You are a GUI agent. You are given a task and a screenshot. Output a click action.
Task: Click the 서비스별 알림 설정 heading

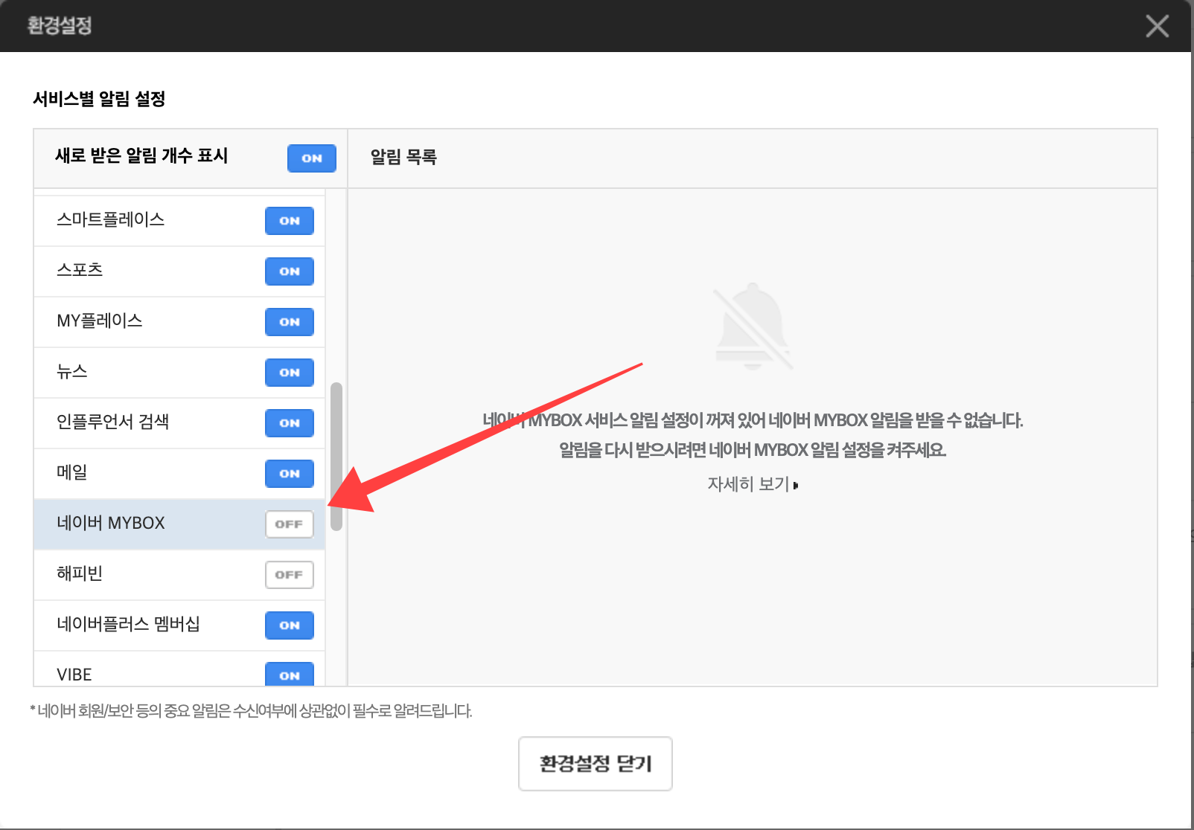[x=99, y=99]
